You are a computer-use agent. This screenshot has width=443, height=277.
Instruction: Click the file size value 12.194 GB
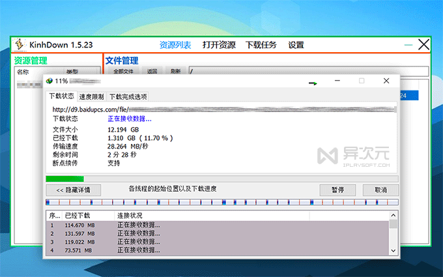[x=123, y=130]
